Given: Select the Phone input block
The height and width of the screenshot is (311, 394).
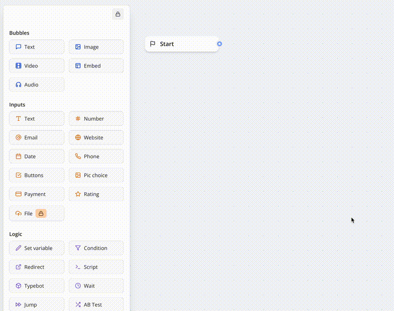Looking at the screenshot, I should [96, 156].
